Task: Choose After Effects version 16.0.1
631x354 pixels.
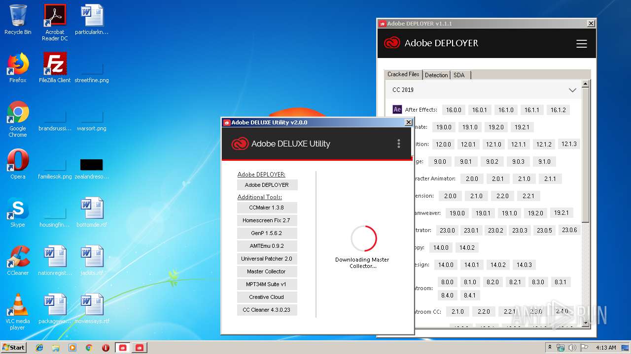Action: (x=480, y=110)
